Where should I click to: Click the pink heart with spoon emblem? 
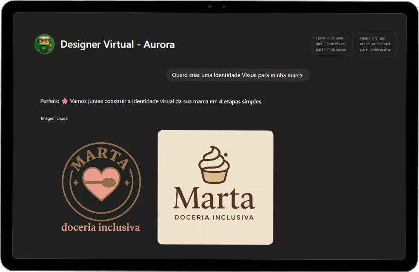click(101, 183)
